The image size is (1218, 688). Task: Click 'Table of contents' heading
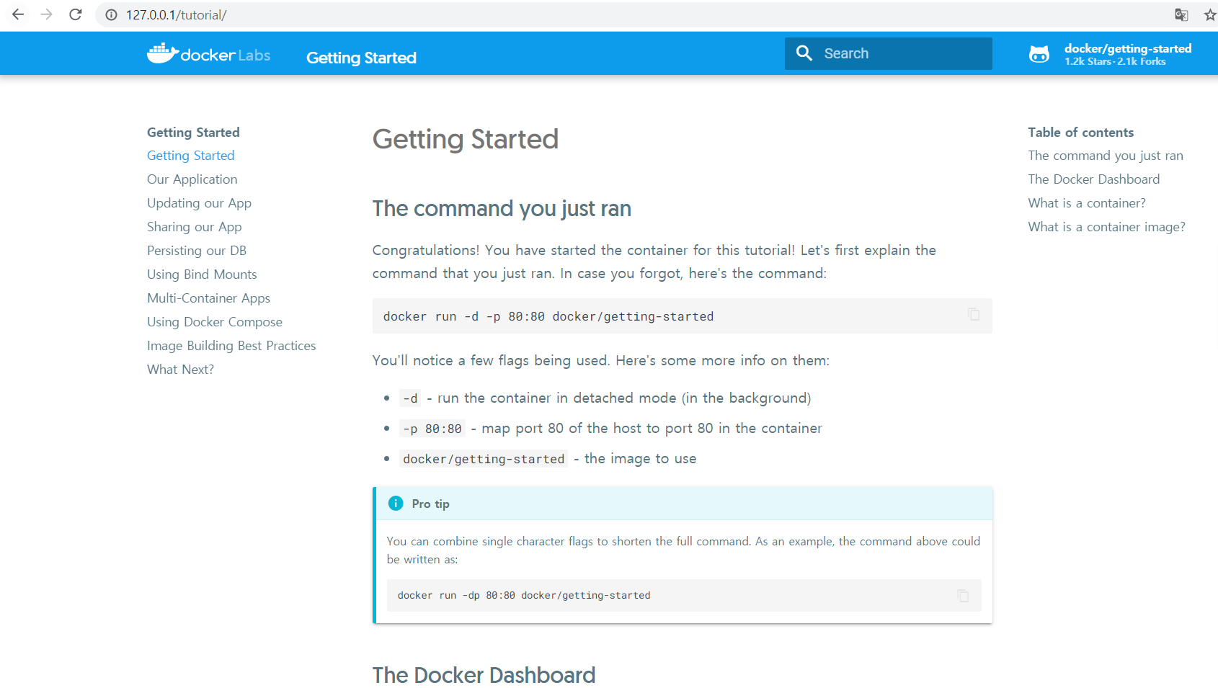(1081, 133)
